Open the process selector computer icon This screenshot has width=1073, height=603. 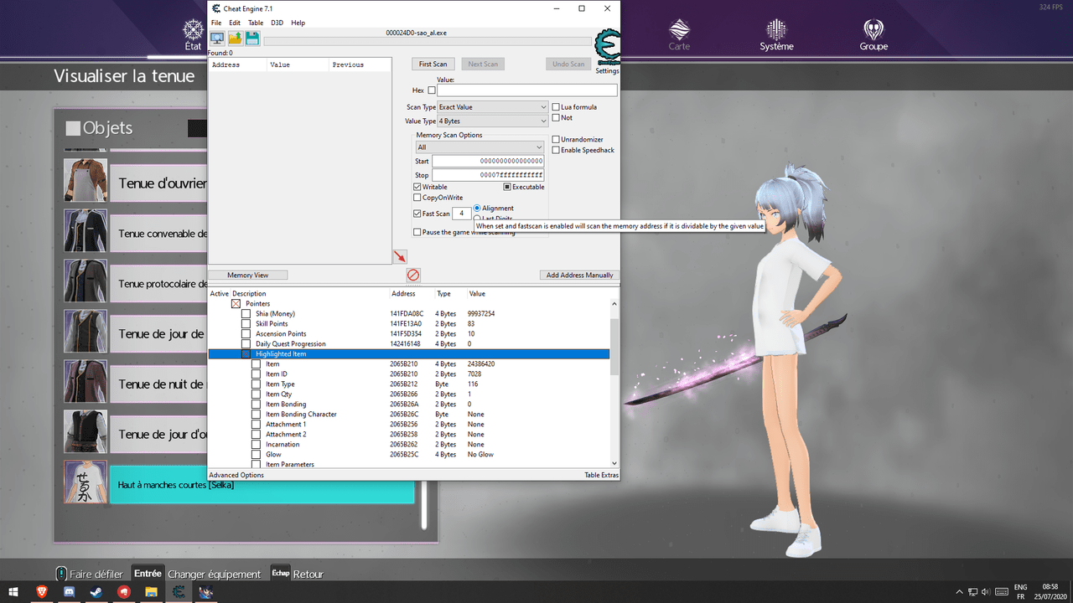(x=217, y=39)
